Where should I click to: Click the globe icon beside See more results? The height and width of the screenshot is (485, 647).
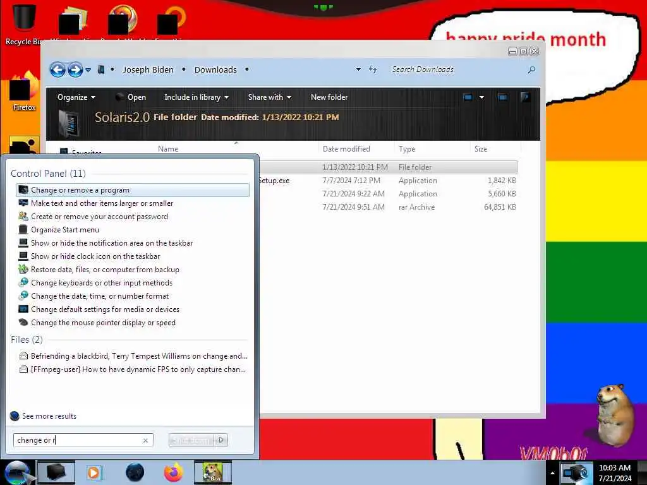(x=15, y=416)
